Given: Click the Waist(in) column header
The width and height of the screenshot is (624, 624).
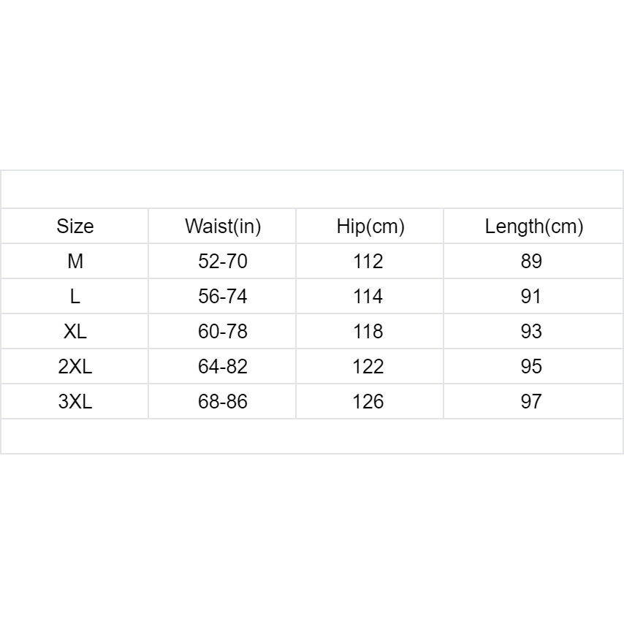Looking at the screenshot, I should click(223, 227).
